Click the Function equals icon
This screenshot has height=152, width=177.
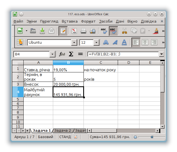80,54
